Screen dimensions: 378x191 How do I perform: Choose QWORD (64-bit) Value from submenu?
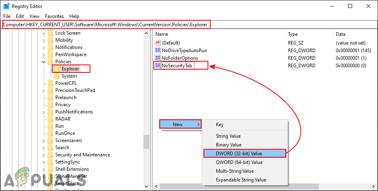pyautogui.click(x=245, y=162)
